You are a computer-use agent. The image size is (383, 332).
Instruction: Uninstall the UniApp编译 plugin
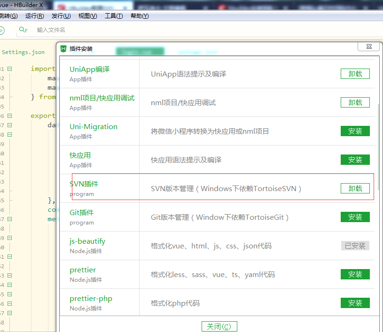click(x=355, y=74)
